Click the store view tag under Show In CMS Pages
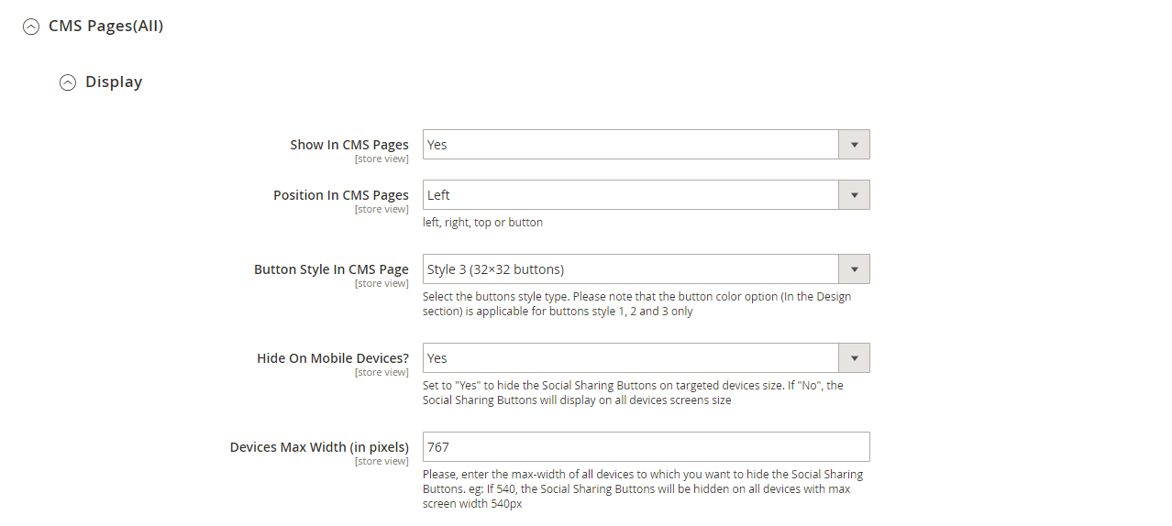 381,159
